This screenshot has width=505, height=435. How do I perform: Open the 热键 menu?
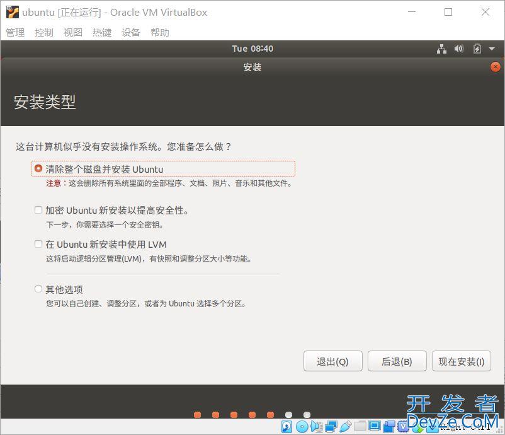(102, 32)
